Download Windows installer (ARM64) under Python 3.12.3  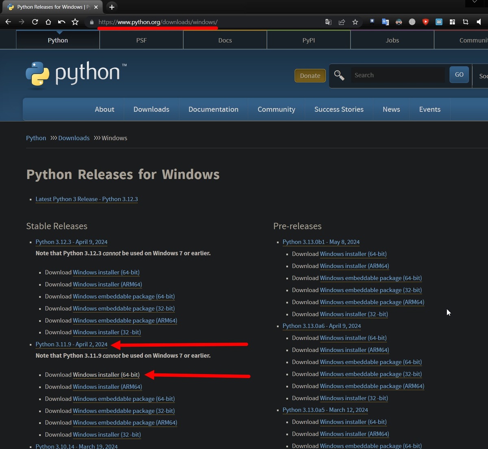point(107,284)
